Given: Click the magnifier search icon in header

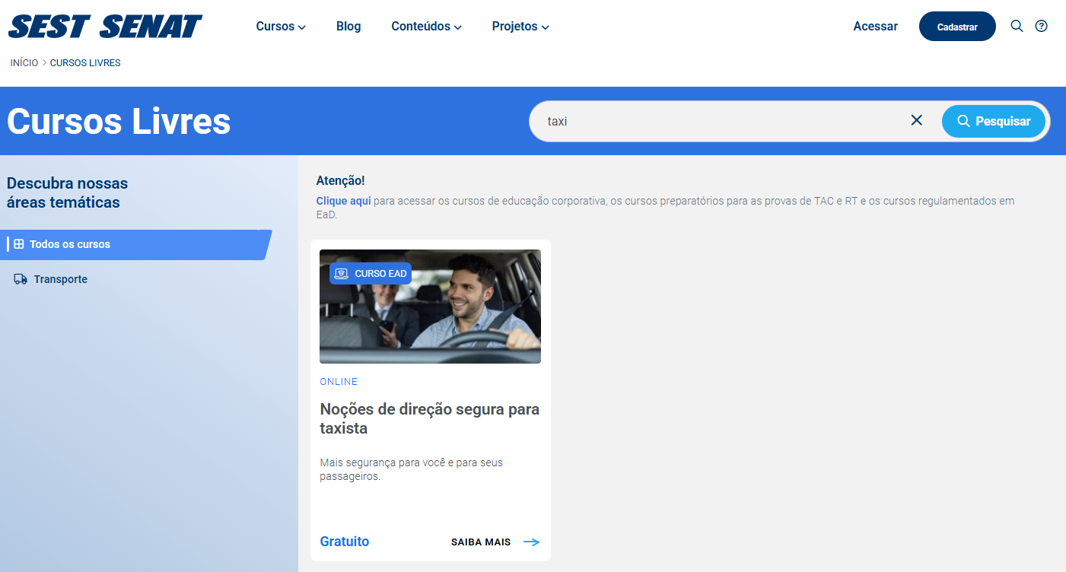Looking at the screenshot, I should (1017, 26).
